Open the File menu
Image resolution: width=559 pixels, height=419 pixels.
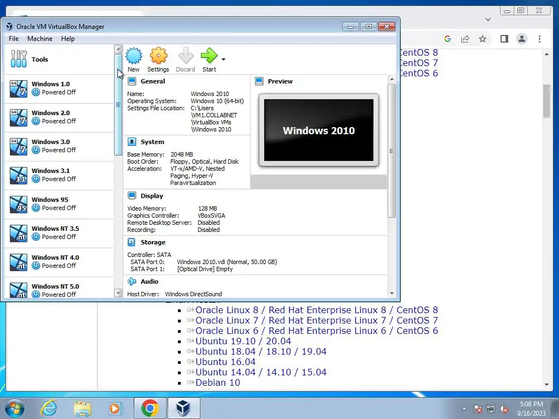coord(14,39)
